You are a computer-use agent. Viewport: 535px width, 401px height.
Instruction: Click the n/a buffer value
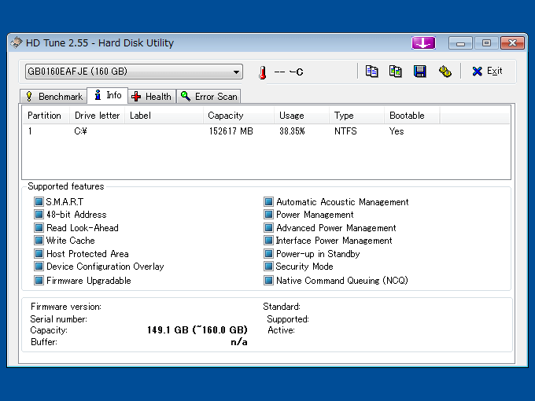click(239, 342)
